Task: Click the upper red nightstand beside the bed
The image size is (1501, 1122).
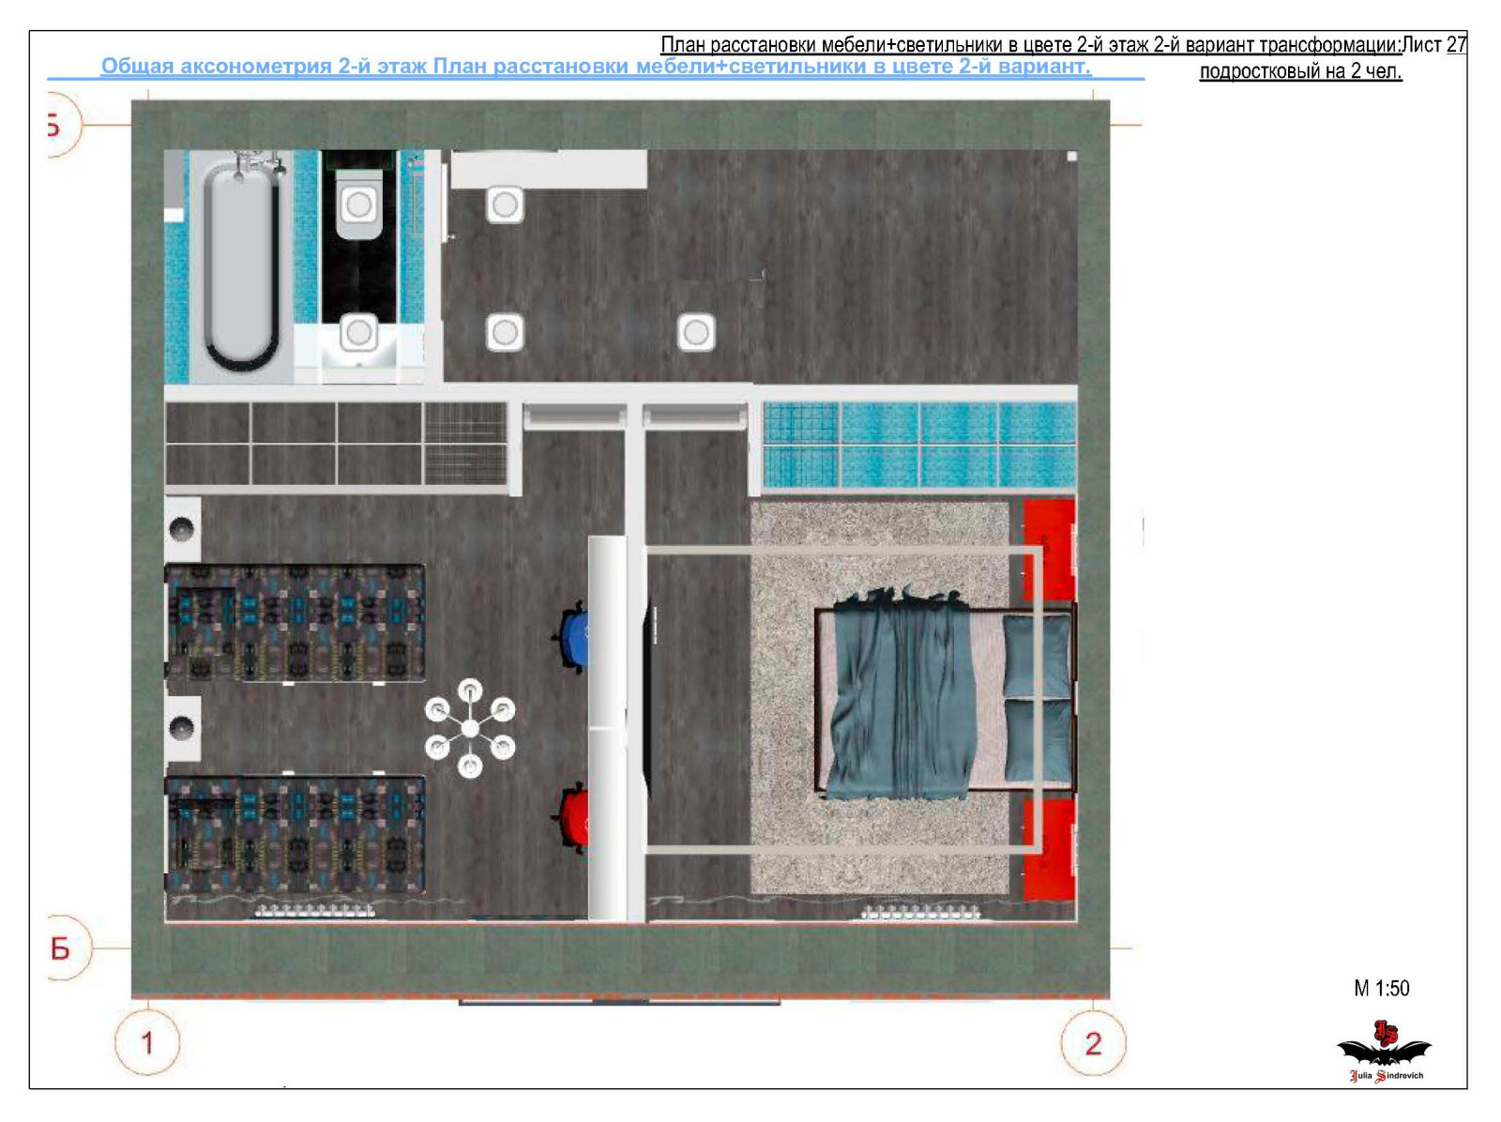Action: point(1049,550)
